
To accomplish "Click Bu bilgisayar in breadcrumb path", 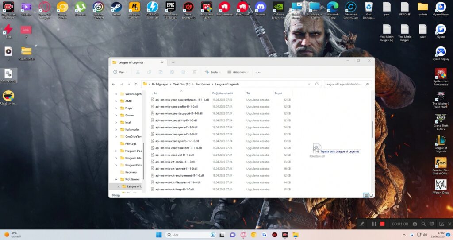I will pyautogui.click(x=160, y=84).
